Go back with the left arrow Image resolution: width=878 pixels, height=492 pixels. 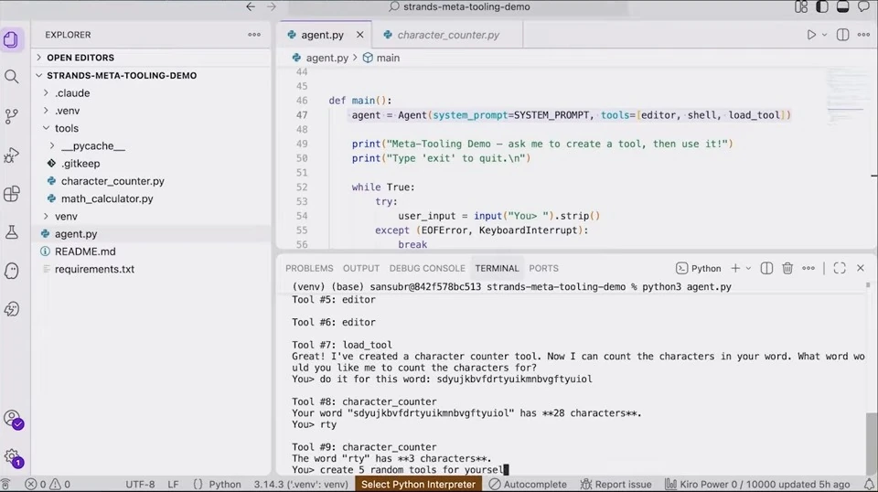(251, 6)
